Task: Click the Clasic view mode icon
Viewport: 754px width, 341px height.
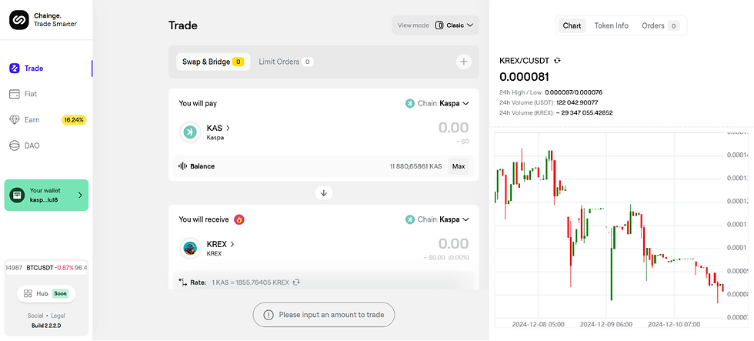Action: point(439,25)
